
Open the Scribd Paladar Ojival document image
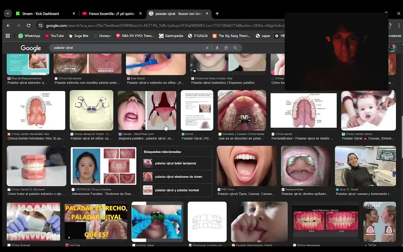pyautogui.click(x=197, y=110)
